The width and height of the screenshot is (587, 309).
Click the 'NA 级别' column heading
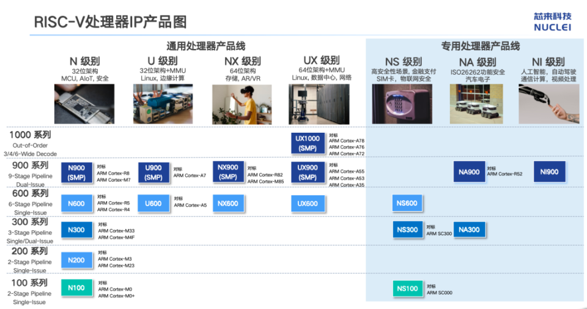[478, 62]
